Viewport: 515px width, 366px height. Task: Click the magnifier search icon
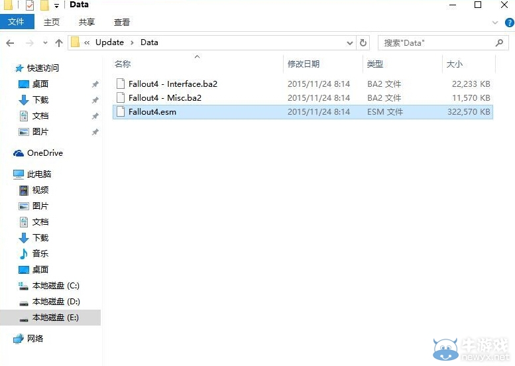[x=499, y=42]
